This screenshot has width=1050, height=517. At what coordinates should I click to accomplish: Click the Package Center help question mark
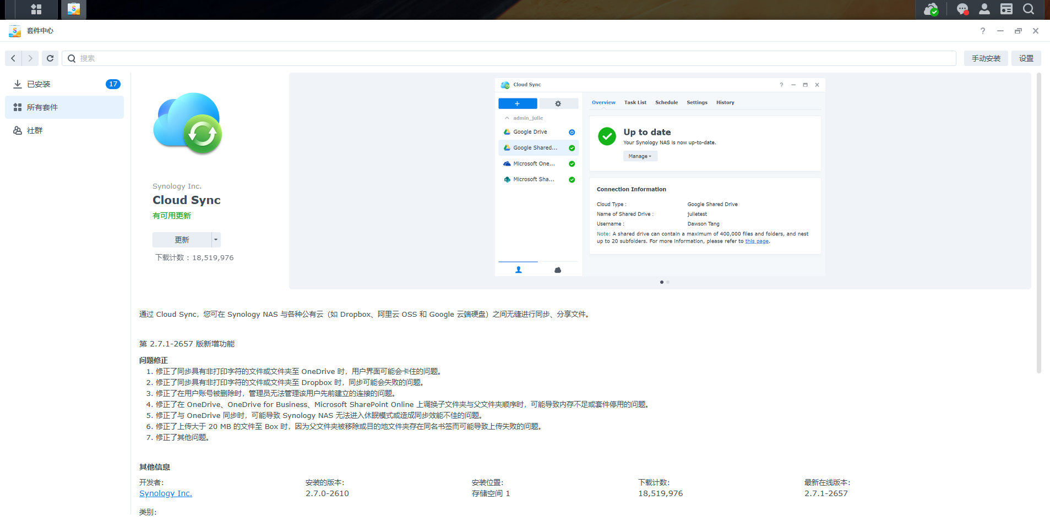pos(983,31)
